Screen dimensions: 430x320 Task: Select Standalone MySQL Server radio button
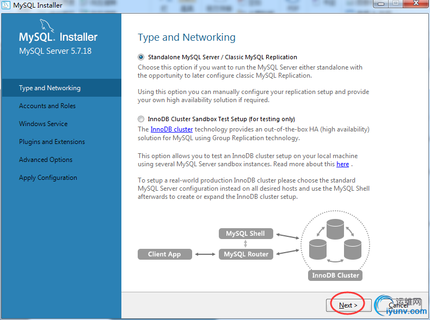(141, 57)
